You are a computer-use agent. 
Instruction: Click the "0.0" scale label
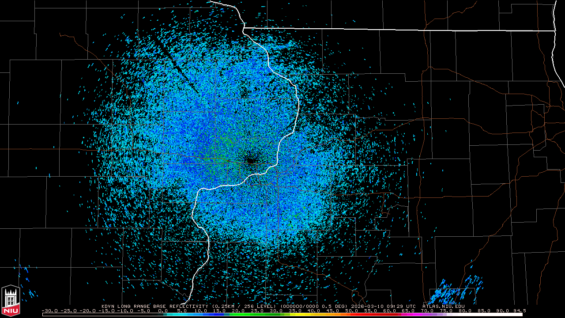[163, 310]
